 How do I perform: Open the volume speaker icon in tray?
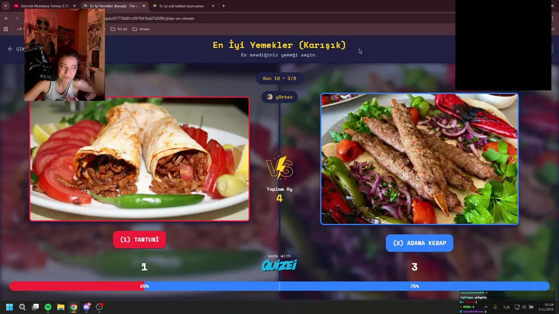pos(524,307)
